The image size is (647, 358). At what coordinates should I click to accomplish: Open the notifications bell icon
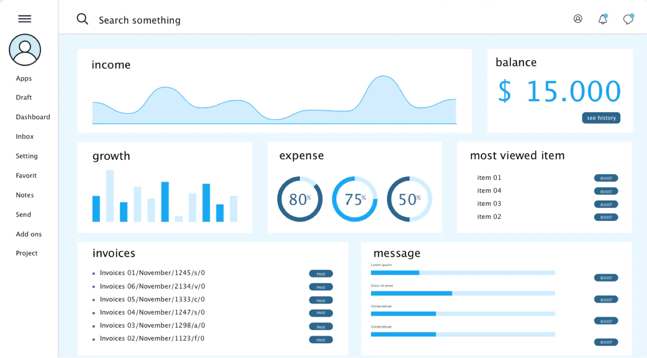tap(603, 19)
